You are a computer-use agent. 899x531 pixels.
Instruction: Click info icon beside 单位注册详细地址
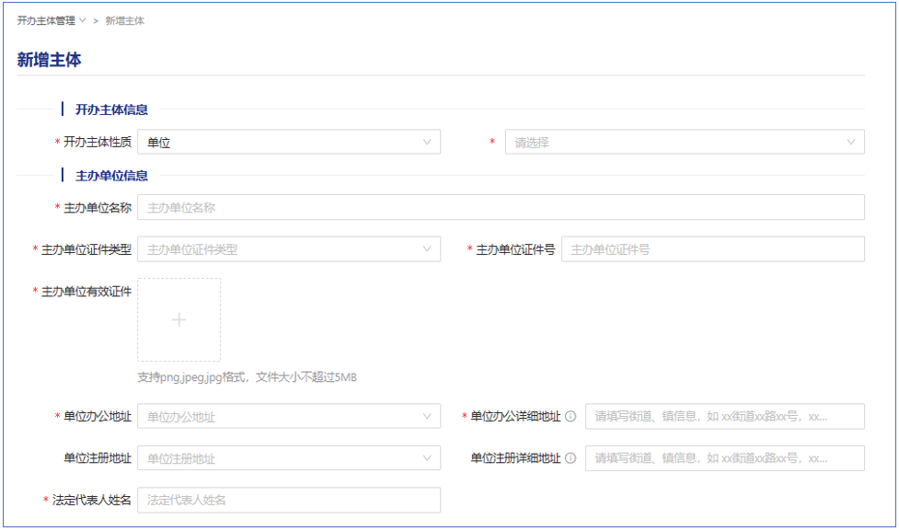click(x=571, y=458)
